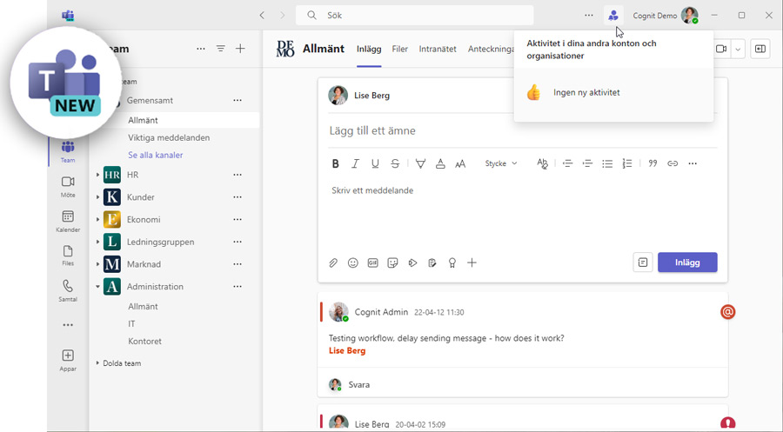Attach a file with the paperclip icon
The image size is (783, 432).
pyautogui.click(x=333, y=263)
